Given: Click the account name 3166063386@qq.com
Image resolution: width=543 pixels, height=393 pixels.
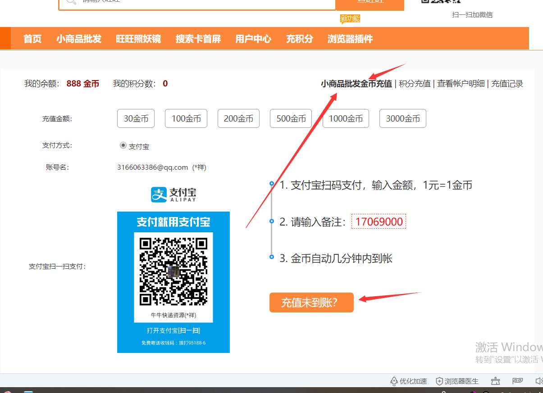Looking at the screenshot, I should (x=153, y=167).
